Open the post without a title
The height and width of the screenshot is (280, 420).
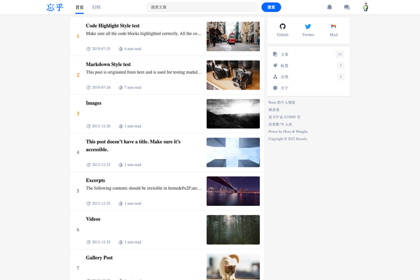(133, 146)
